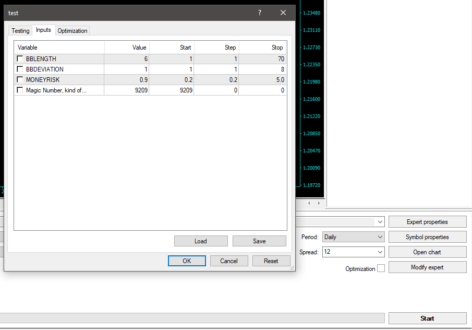Click the Reset button
This screenshot has width=472, height=330.
click(x=271, y=261)
